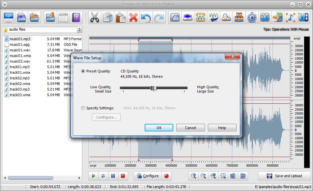Image resolution: width=313 pixels, height=191 pixels.
Task: Paste using the clipboard icon
Action: click(x=120, y=17)
